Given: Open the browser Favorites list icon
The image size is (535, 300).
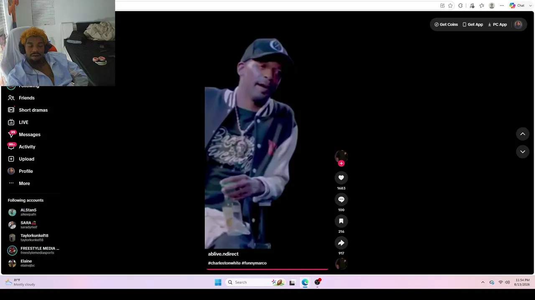Looking at the screenshot, I should click(482, 5).
